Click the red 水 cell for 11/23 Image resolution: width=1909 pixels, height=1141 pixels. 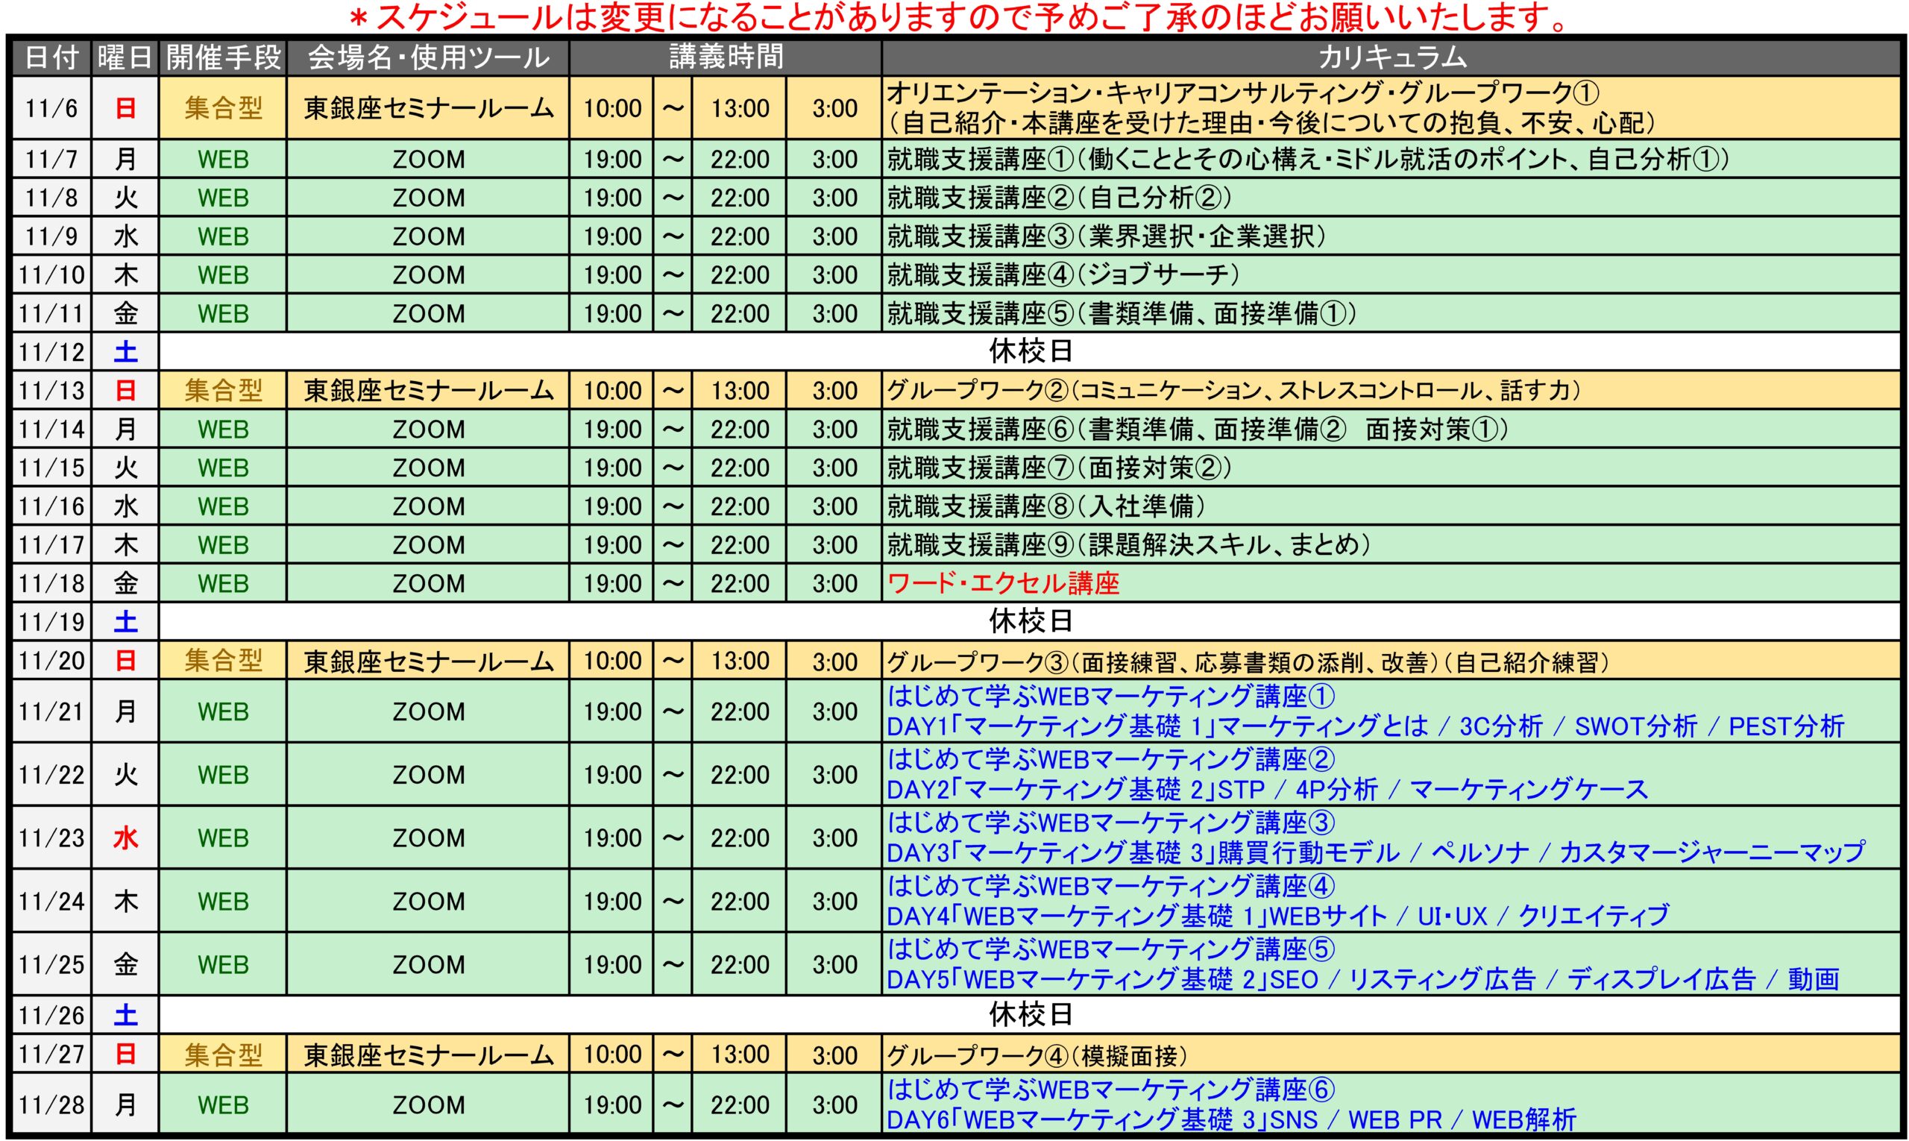[125, 837]
